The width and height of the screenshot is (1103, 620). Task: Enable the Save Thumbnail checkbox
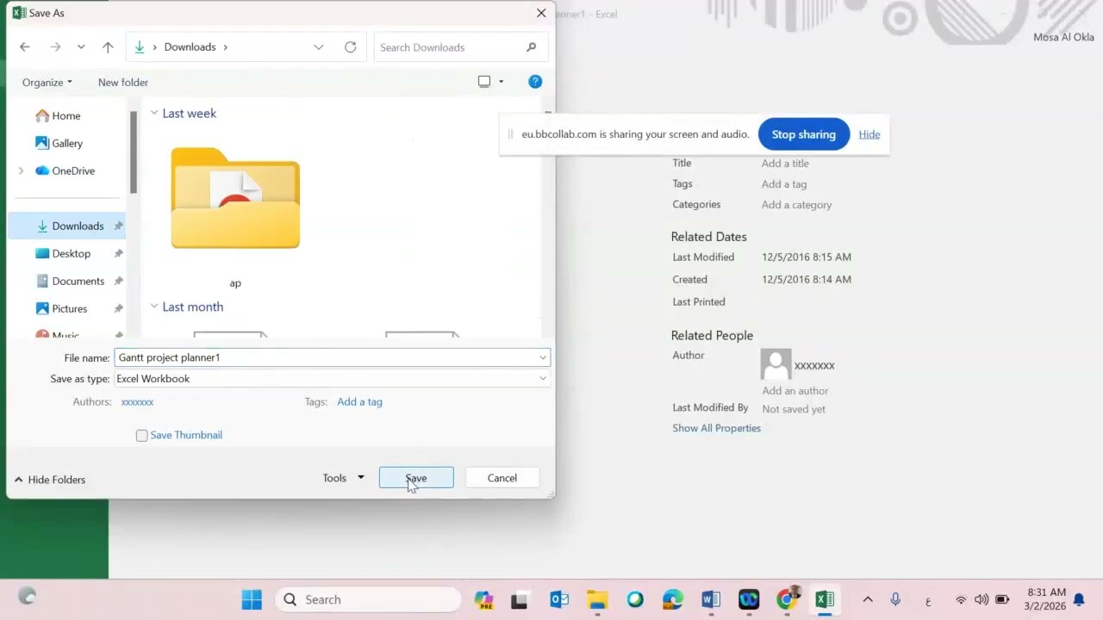[x=142, y=436]
